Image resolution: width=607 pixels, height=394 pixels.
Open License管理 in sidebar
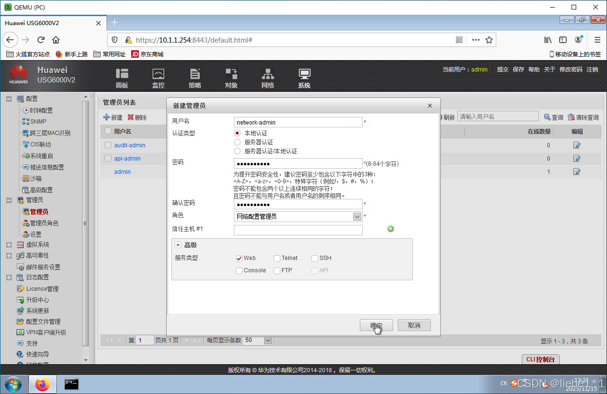click(x=42, y=289)
